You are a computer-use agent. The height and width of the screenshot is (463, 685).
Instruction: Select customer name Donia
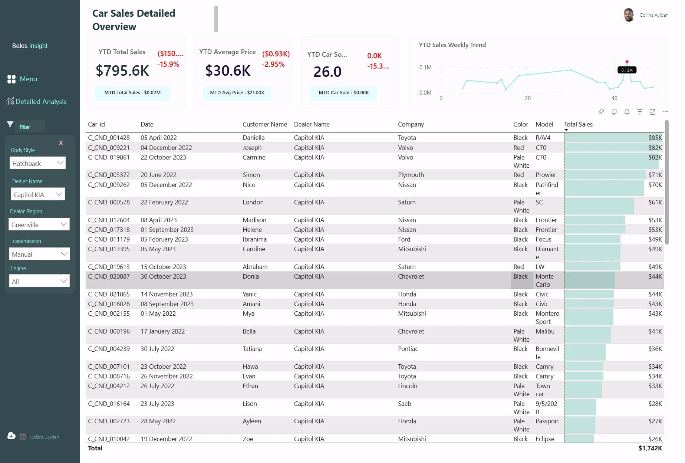(x=251, y=276)
